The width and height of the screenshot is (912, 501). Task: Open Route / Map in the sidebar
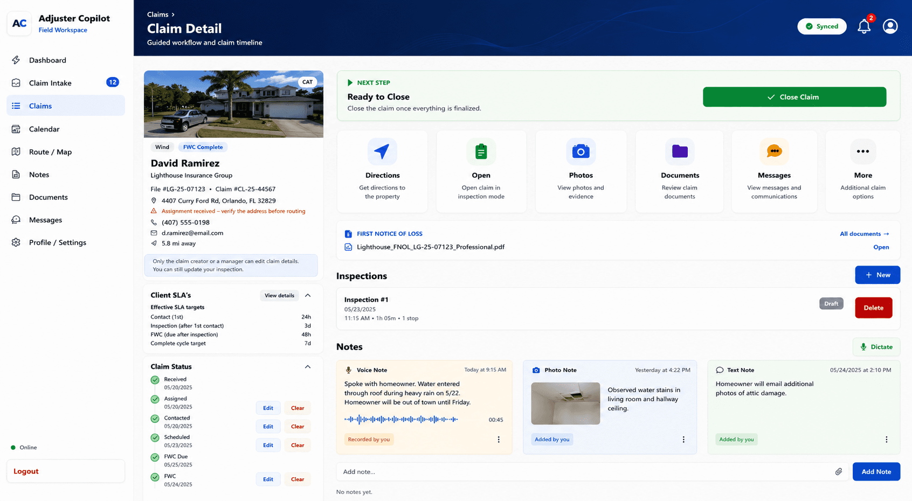pyautogui.click(x=66, y=152)
